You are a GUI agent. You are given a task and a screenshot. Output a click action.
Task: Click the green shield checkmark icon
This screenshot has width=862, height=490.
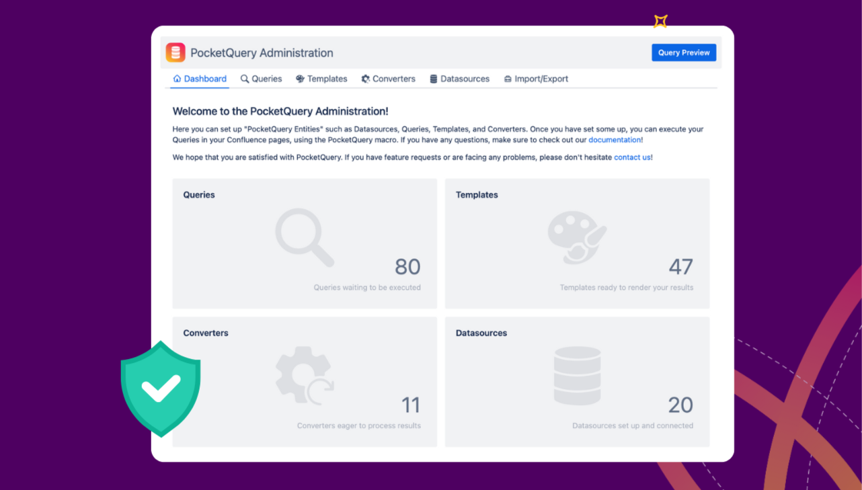(x=161, y=388)
